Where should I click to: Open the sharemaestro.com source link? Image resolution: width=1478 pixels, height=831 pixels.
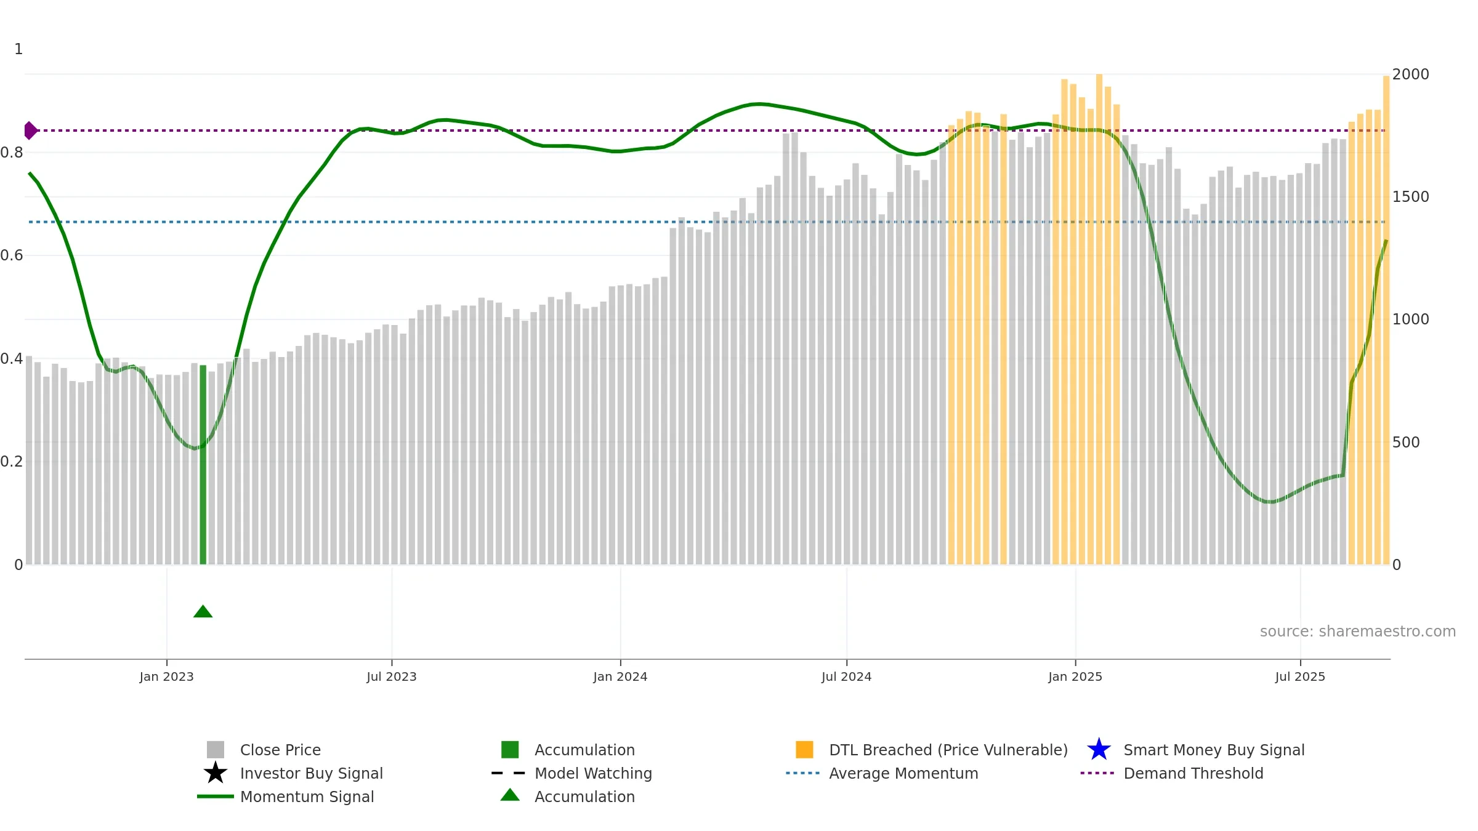[1358, 632]
